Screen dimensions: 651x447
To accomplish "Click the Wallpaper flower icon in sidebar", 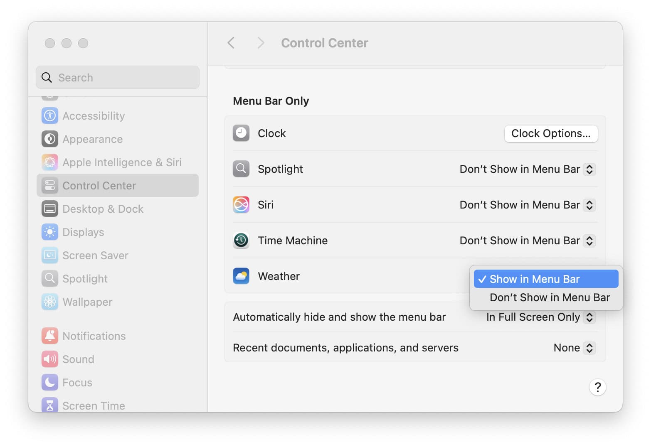I will 49,302.
